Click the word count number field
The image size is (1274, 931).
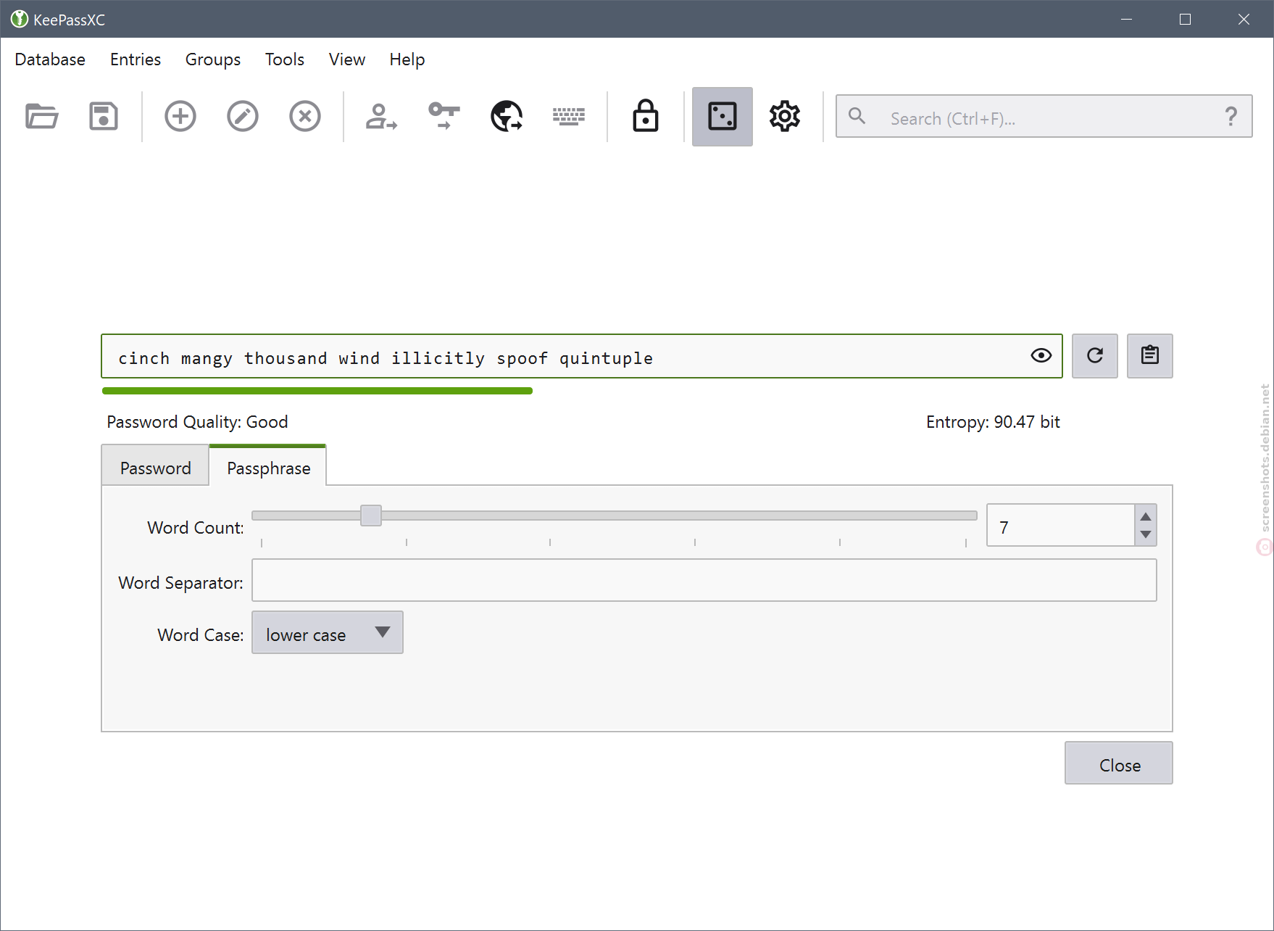1061,526
